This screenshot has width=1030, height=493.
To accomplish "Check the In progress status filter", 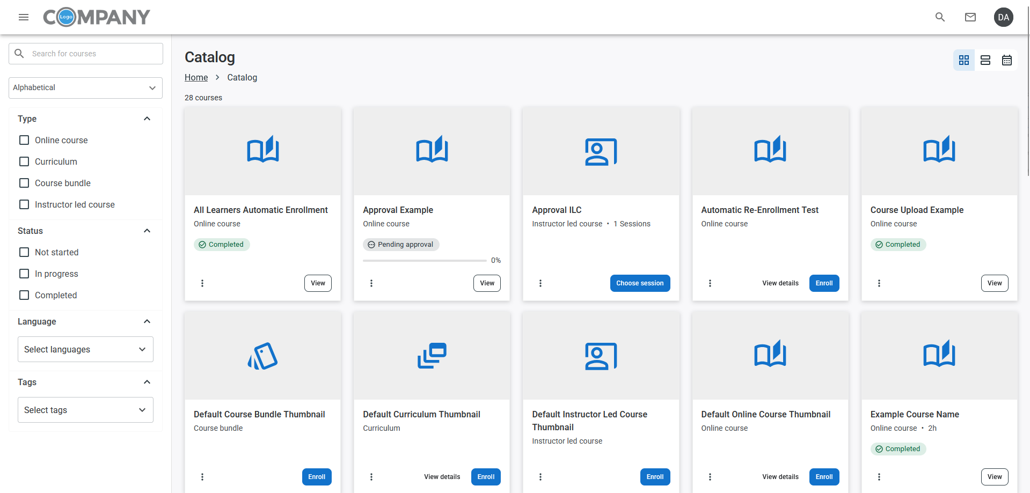I will pos(24,274).
